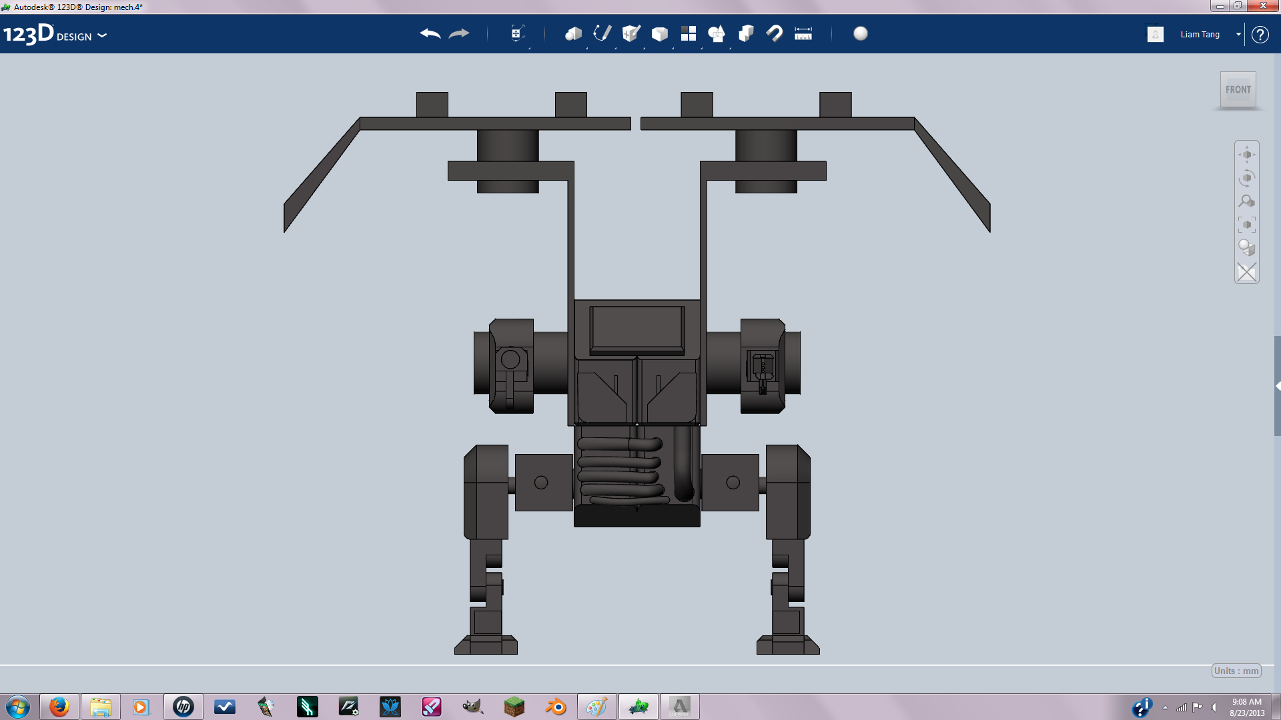Open the Modify tool
Image resolution: width=1281 pixels, height=720 pixels.
click(x=659, y=33)
